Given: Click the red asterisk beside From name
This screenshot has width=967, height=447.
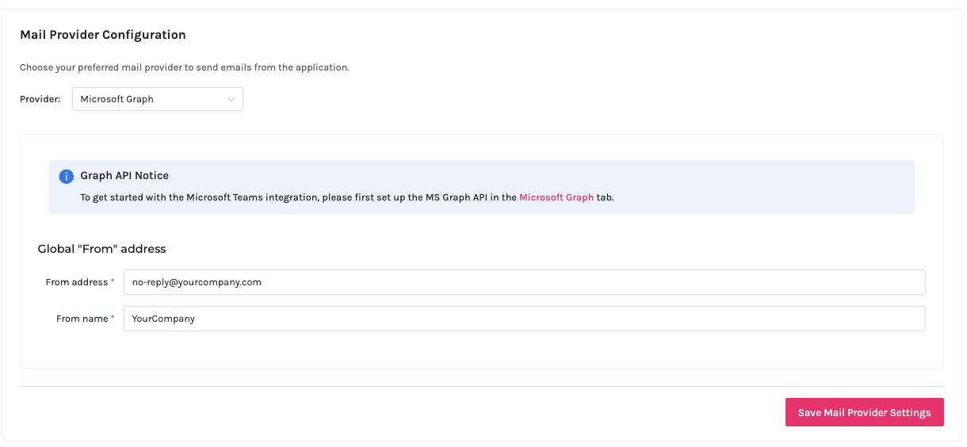Looking at the screenshot, I should tap(113, 318).
